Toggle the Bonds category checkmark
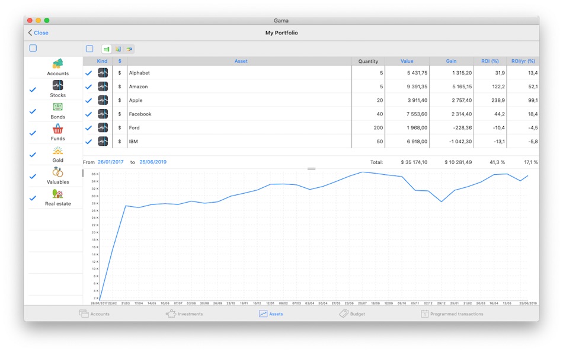The image size is (563, 352). (33, 111)
